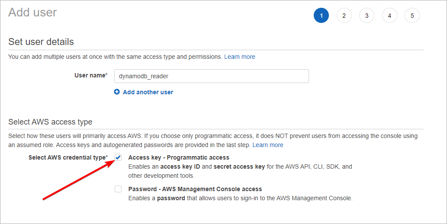Open Learn more link about access types
This screenshot has width=447, height=224.
(x=268, y=145)
